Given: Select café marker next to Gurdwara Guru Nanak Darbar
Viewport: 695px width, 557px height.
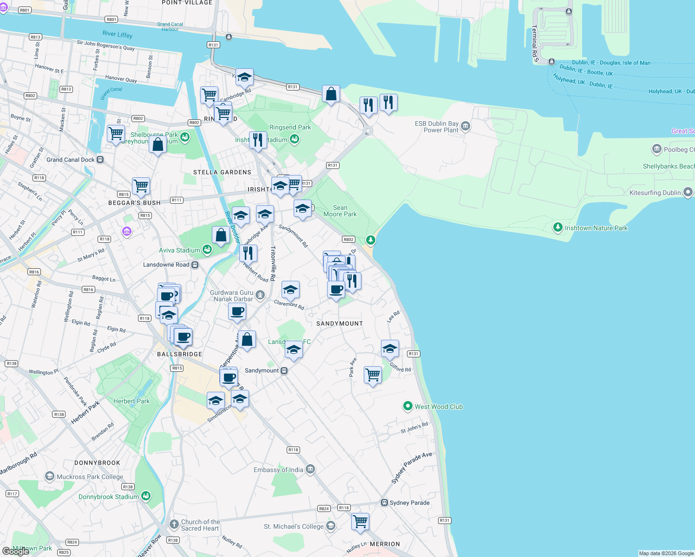Looking at the screenshot, I should pyautogui.click(x=237, y=311).
